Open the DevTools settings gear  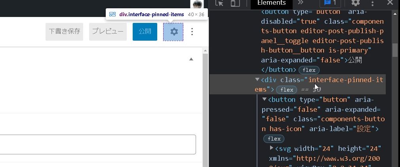pos(356,3)
